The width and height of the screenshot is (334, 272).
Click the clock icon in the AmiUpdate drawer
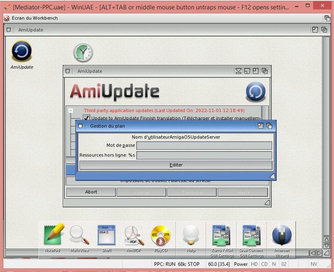tap(83, 52)
